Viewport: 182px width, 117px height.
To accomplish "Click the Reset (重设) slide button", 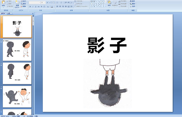I will pos(23,4).
